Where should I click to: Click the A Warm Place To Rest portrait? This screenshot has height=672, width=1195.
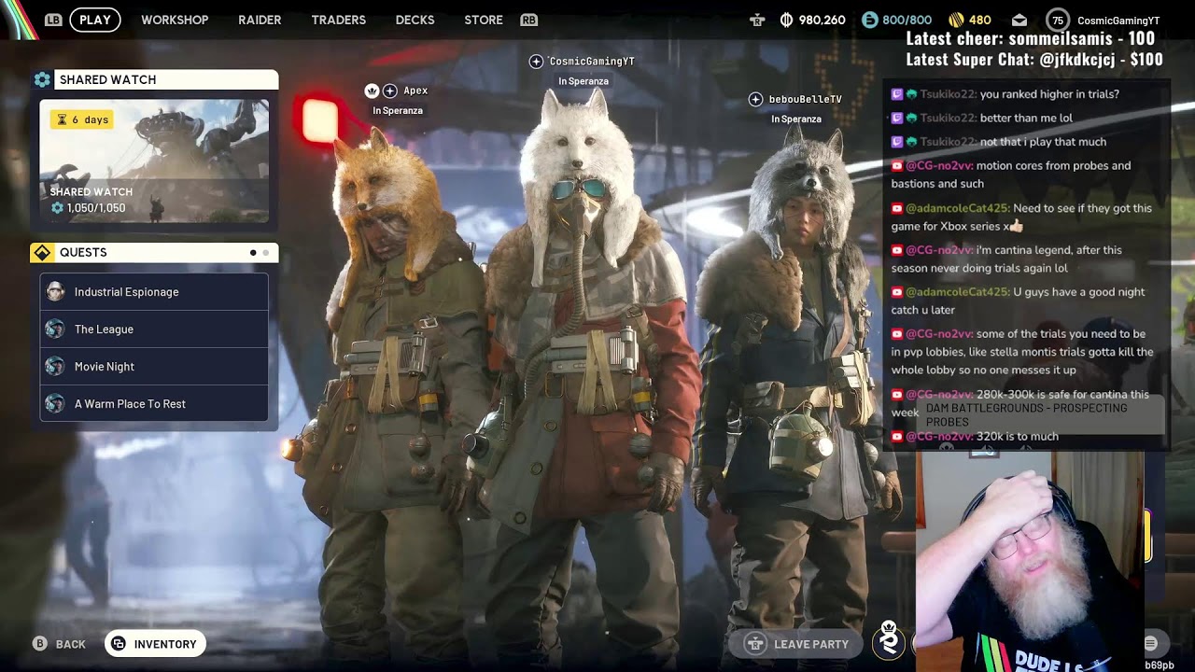click(x=55, y=403)
